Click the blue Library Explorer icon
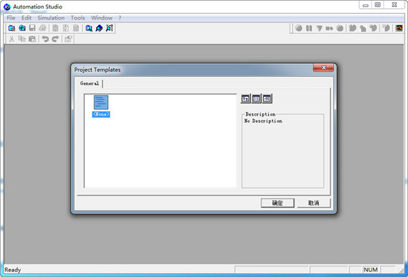 coord(99,28)
